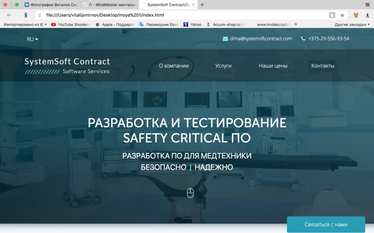Viewport: 374px width, 233px height.
Task: Click the phone handset icon
Action: [x=303, y=39]
